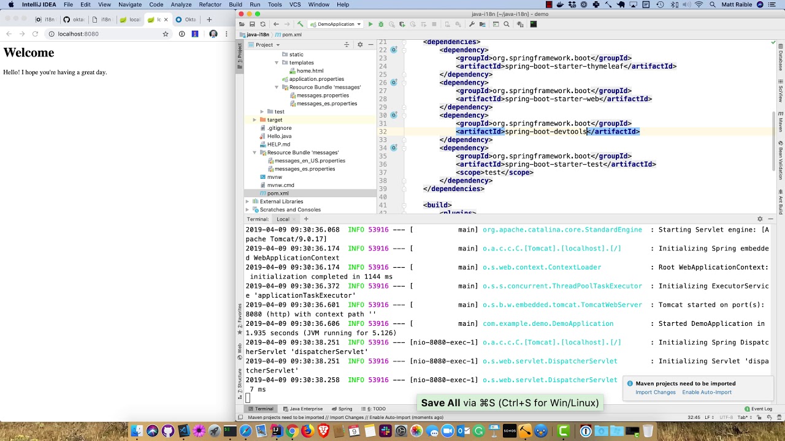The image size is (785, 441).
Task: Click spring-boot-devtools artifactId text
Action: point(546,132)
